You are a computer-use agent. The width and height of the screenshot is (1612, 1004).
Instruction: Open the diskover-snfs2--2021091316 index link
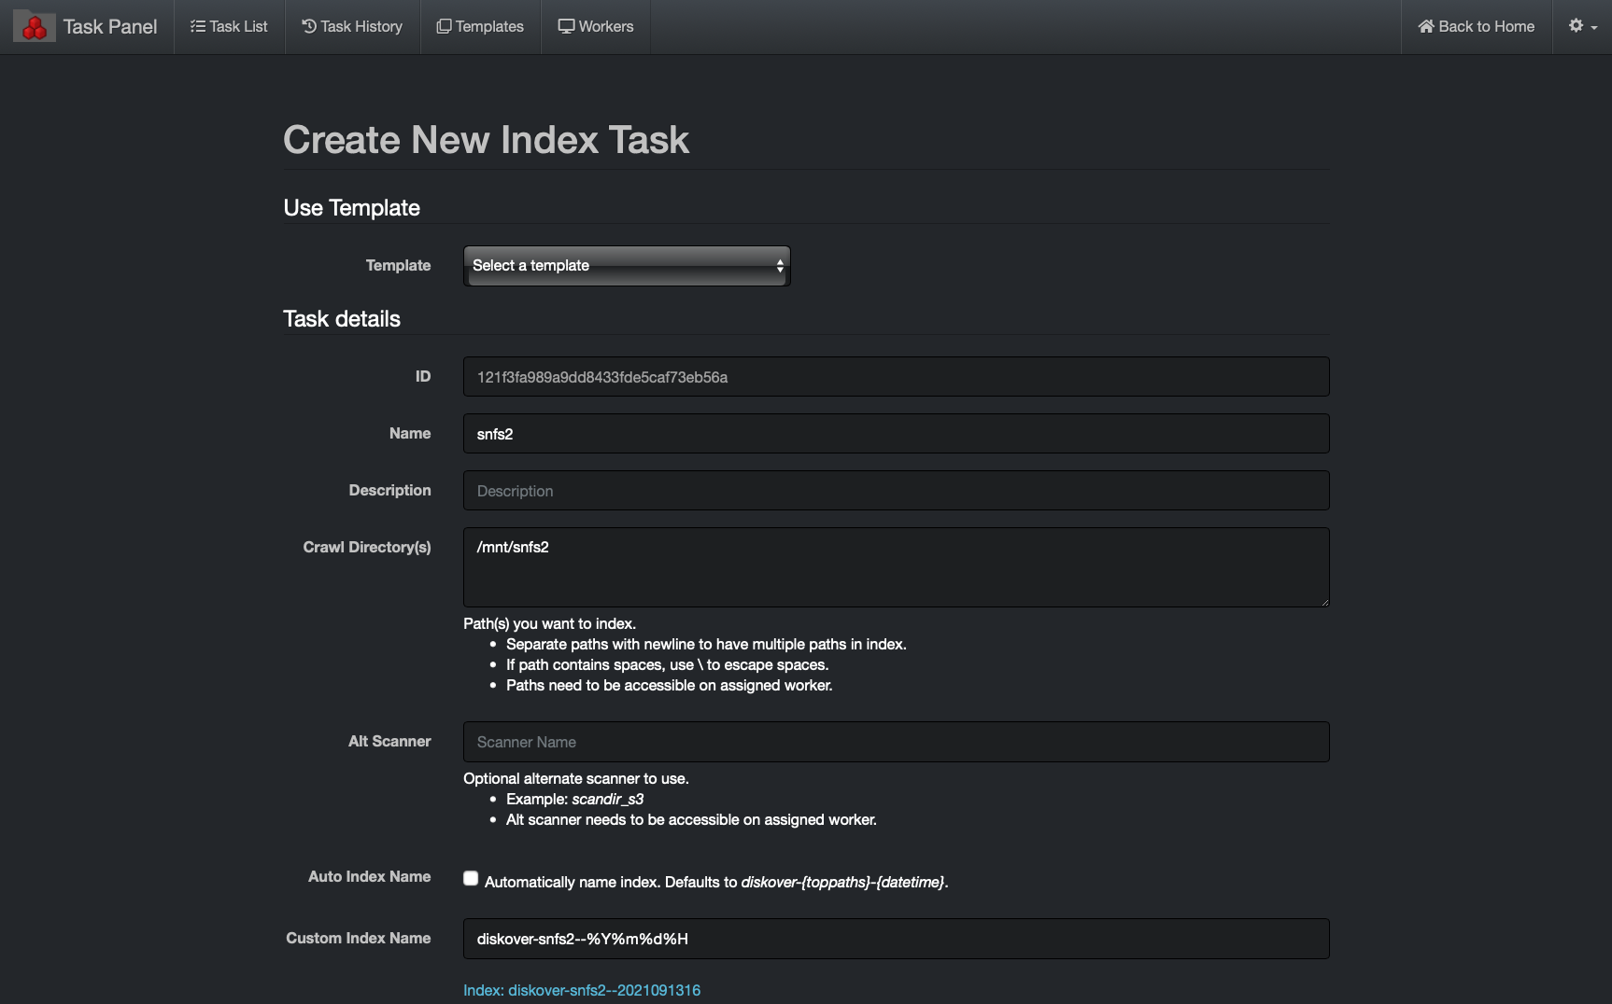[581, 990]
